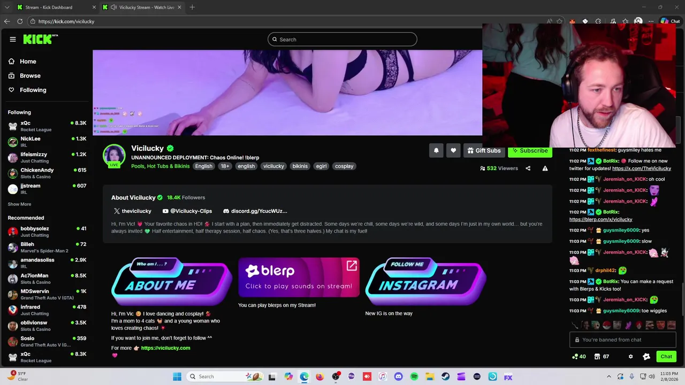
Task: Open Browse in the sidebar
Action: click(30, 76)
